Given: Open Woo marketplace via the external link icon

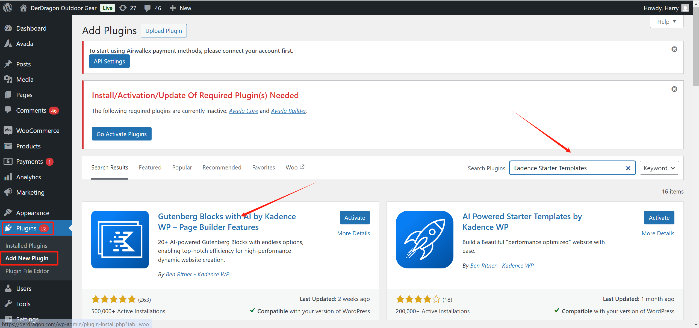Looking at the screenshot, I should click(x=302, y=166).
